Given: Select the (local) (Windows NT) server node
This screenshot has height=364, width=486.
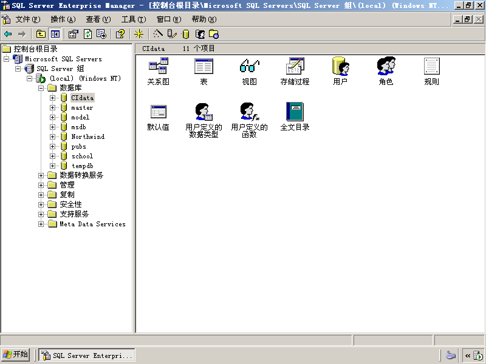Looking at the screenshot, I should point(85,79).
